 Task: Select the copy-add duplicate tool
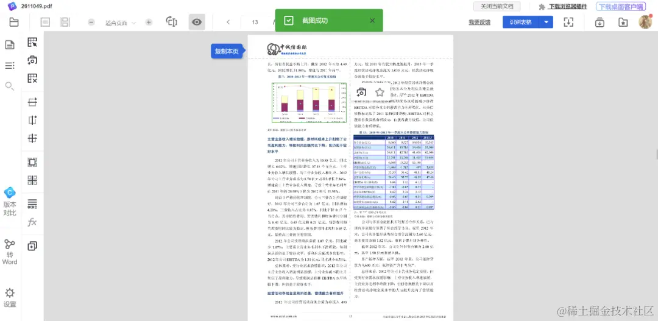tap(32, 246)
